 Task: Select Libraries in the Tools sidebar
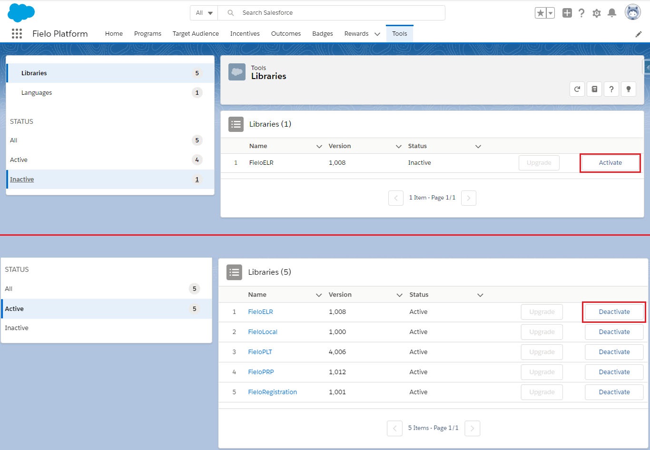110,73
